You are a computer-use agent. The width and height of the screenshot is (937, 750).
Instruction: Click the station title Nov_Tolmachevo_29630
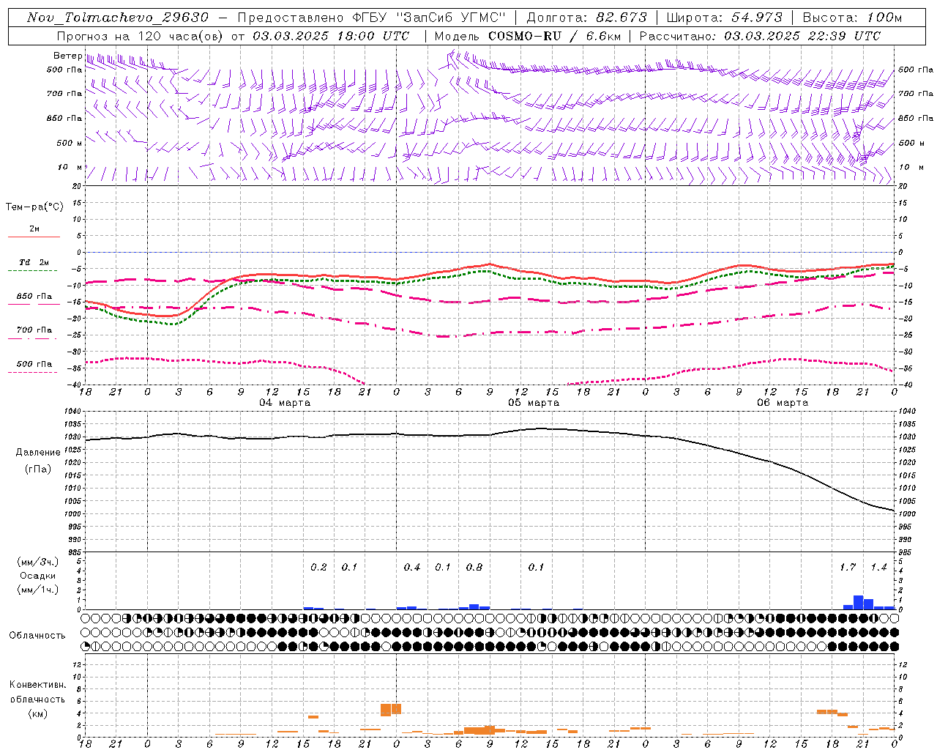(x=118, y=18)
